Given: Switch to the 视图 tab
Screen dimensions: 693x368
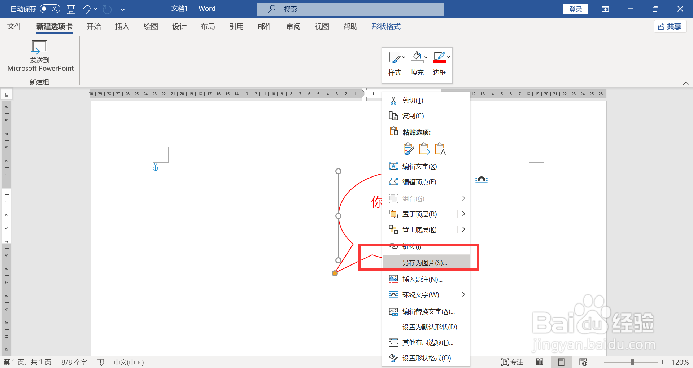Looking at the screenshot, I should pos(322,26).
